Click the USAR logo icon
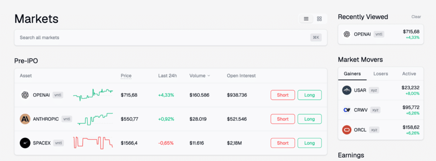 click(347, 90)
